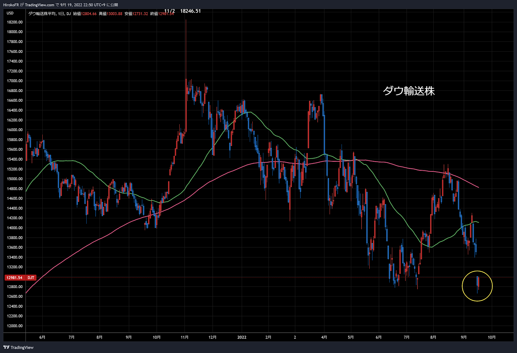
Task: Click the 安値 12731.32 low value
Action: 136,14
